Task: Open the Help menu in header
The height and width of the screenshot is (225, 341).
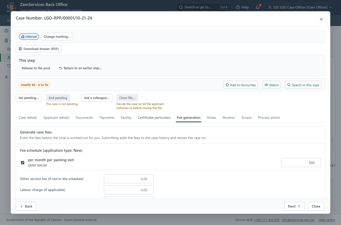Action: [x=242, y=7]
